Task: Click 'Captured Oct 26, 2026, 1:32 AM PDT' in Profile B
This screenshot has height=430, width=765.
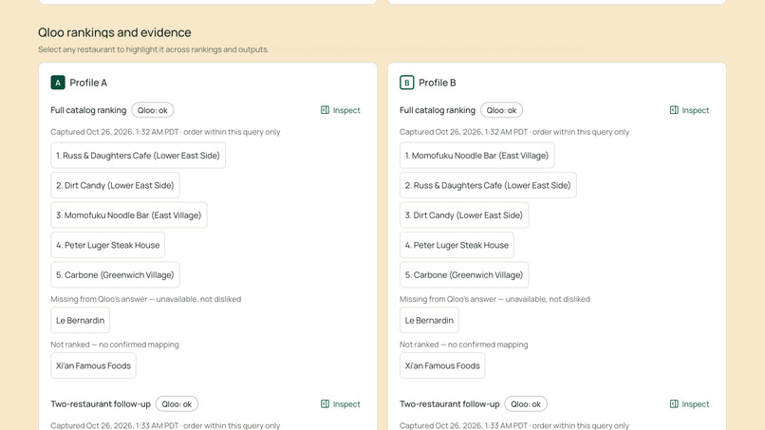Action: 463,132
